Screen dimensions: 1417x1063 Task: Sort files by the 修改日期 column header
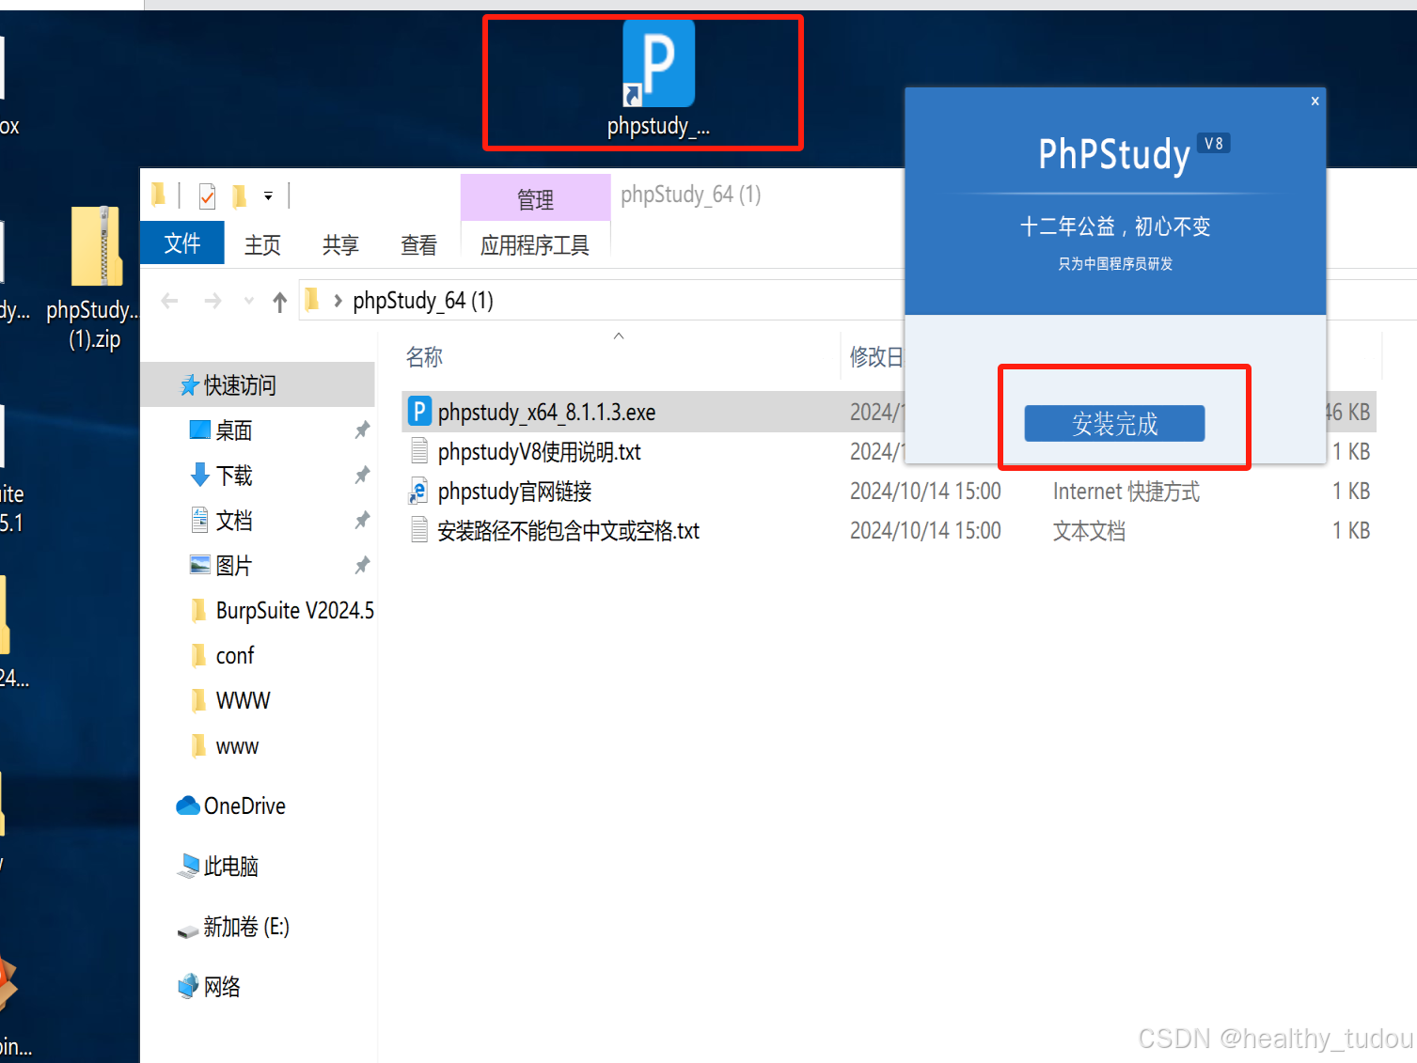(875, 356)
